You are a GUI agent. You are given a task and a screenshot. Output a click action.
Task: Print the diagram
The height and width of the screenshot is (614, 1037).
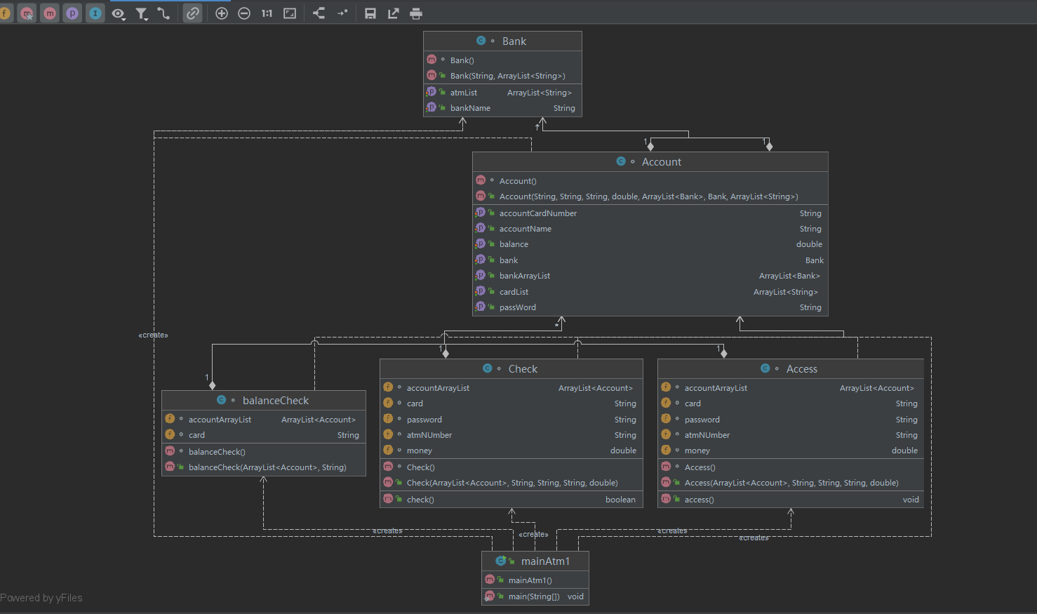[x=416, y=13]
